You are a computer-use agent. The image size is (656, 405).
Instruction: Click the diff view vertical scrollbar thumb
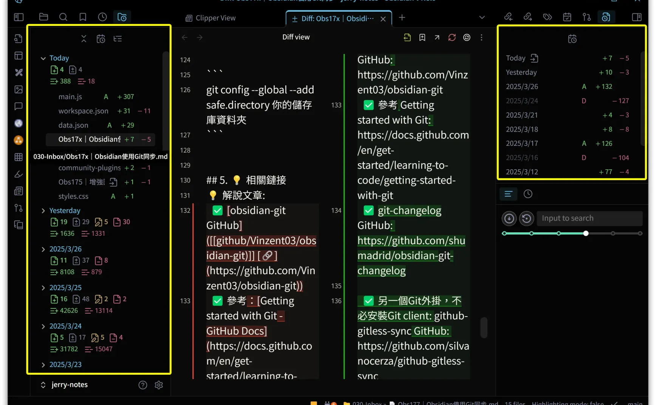pos(484,328)
